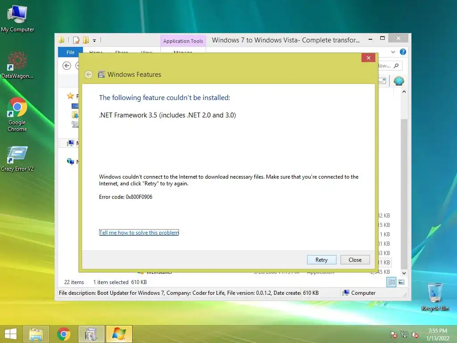Select the Downloads folder icon under Favorites
The height and width of the screenshot is (343, 457).
[x=75, y=115]
